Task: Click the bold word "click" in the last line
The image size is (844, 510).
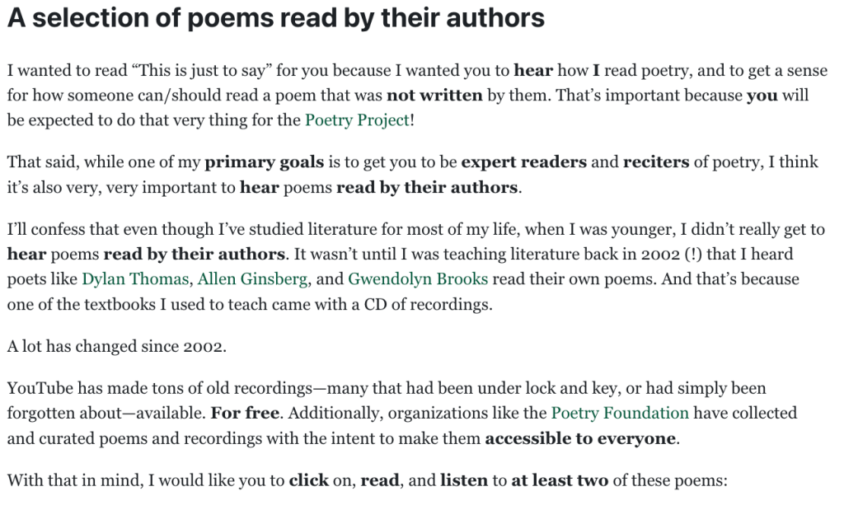Action: coord(309,480)
